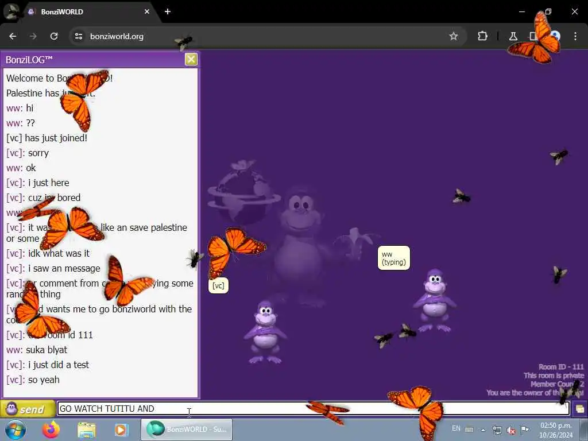This screenshot has height=441, width=588.
Task: Click the [vc] Bonzi character
Action: click(x=265, y=332)
